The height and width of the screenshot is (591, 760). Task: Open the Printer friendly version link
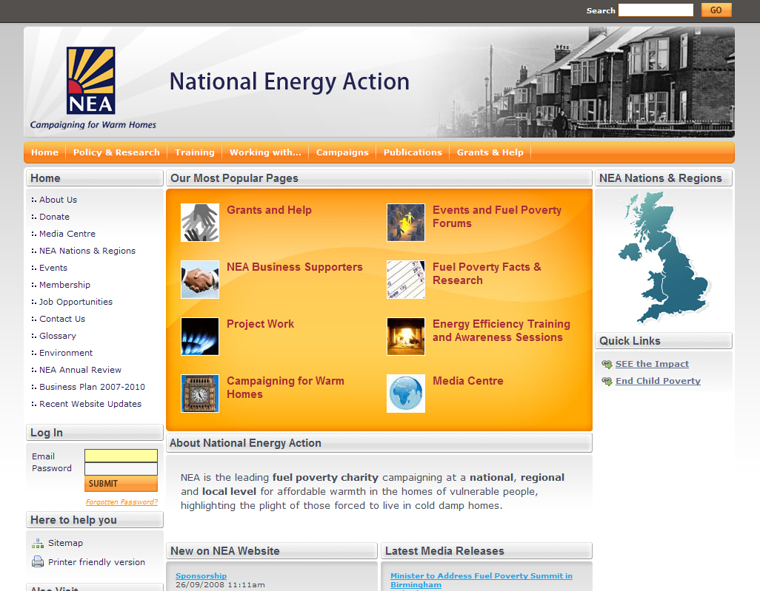coord(96,562)
